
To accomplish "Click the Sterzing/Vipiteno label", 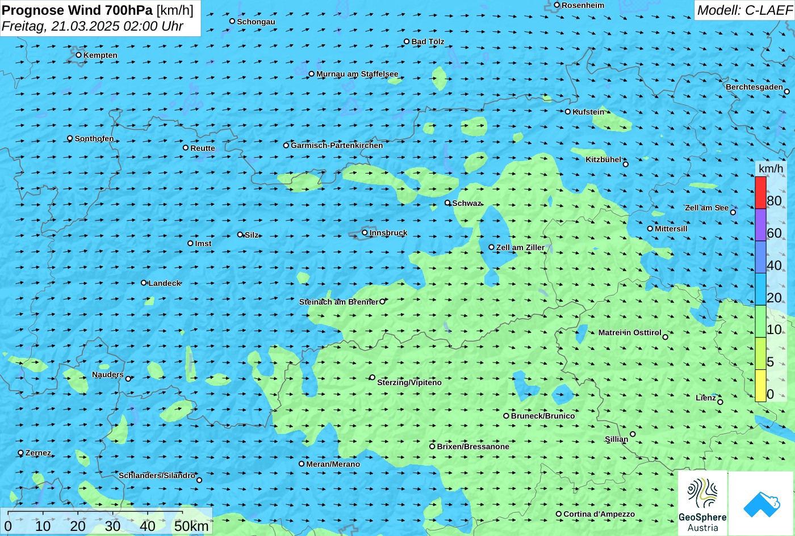I will point(409,382).
